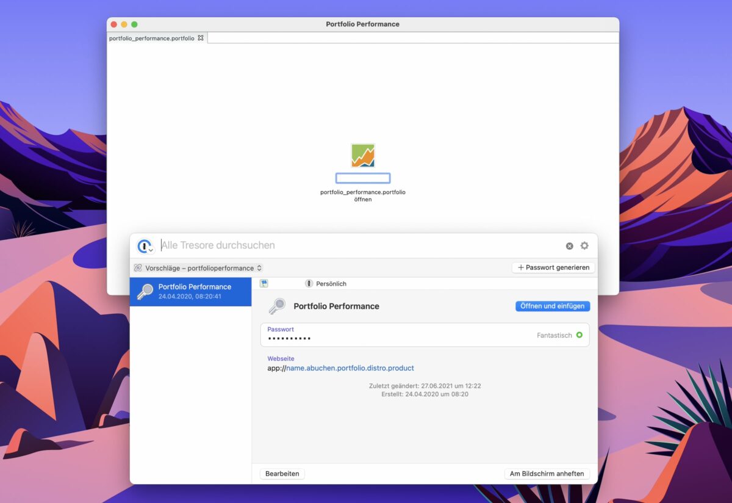Click the Webseite field label
Screen dimensions: 732x503
(x=281, y=359)
